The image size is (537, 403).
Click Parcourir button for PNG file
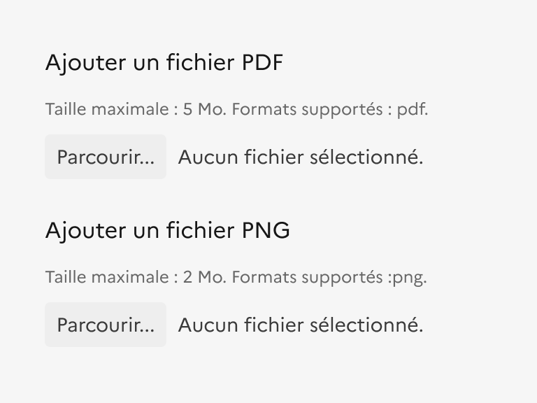[106, 325]
